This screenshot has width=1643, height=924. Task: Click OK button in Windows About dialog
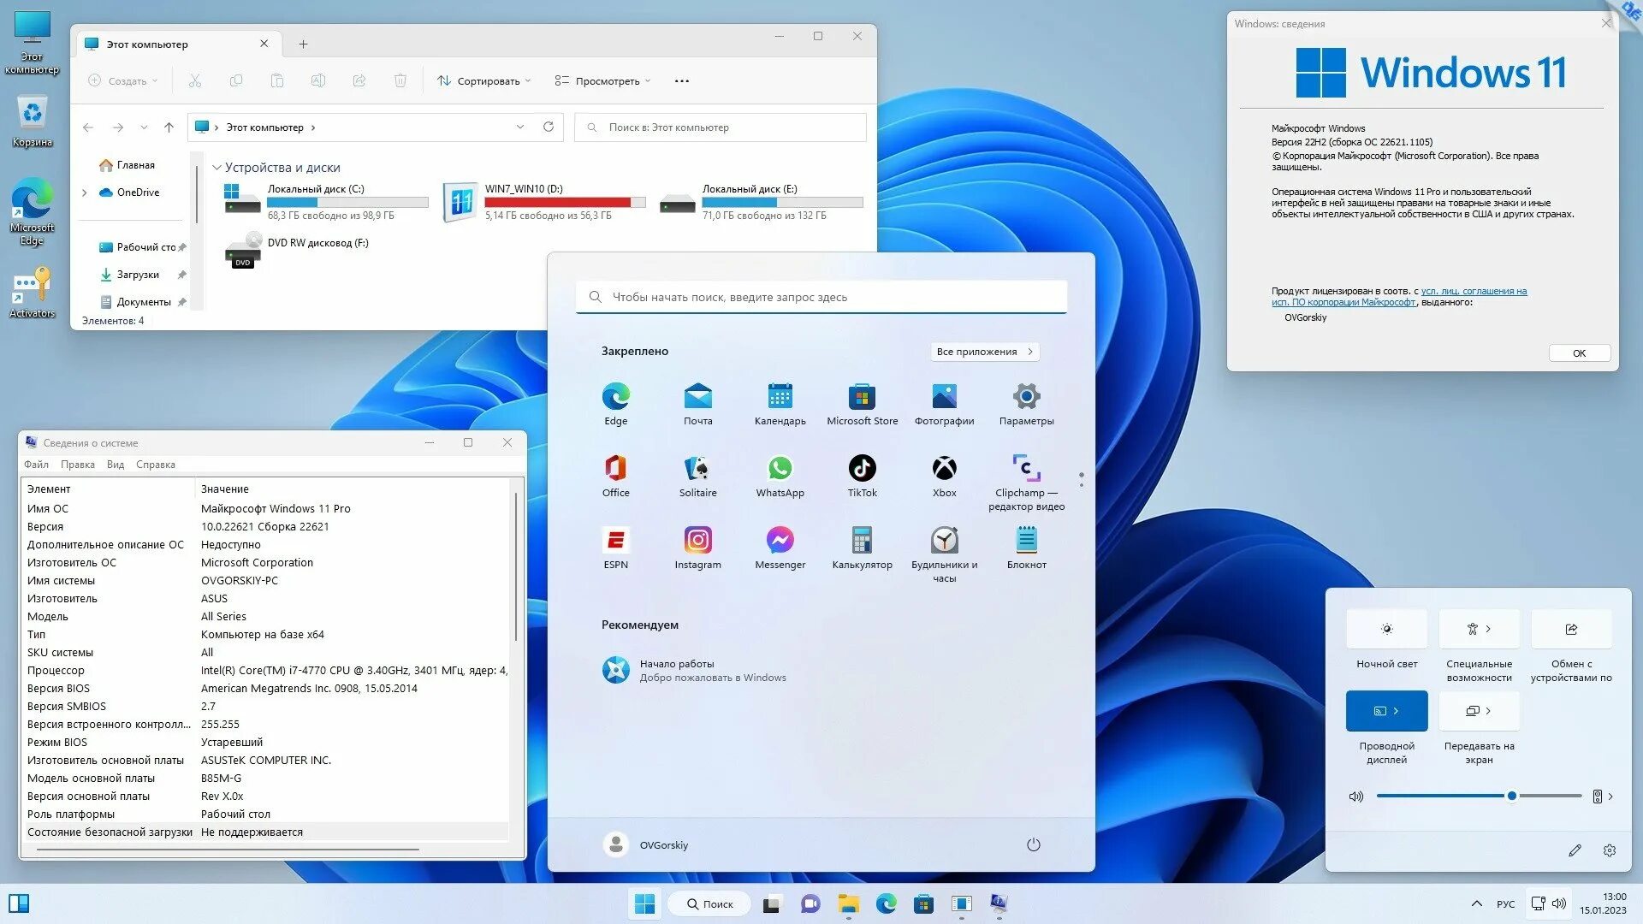(1579, 353)
